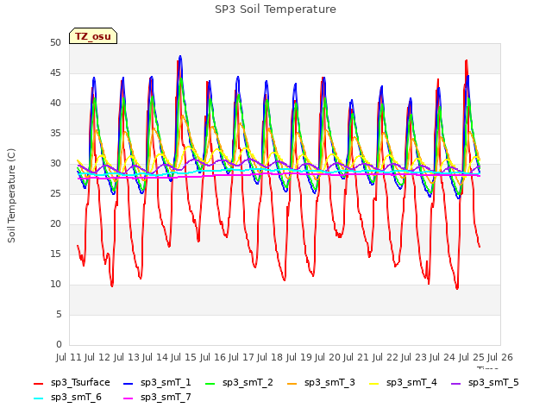Click green sp3_smT_2 legend color marker

click(x=210, y=383)
